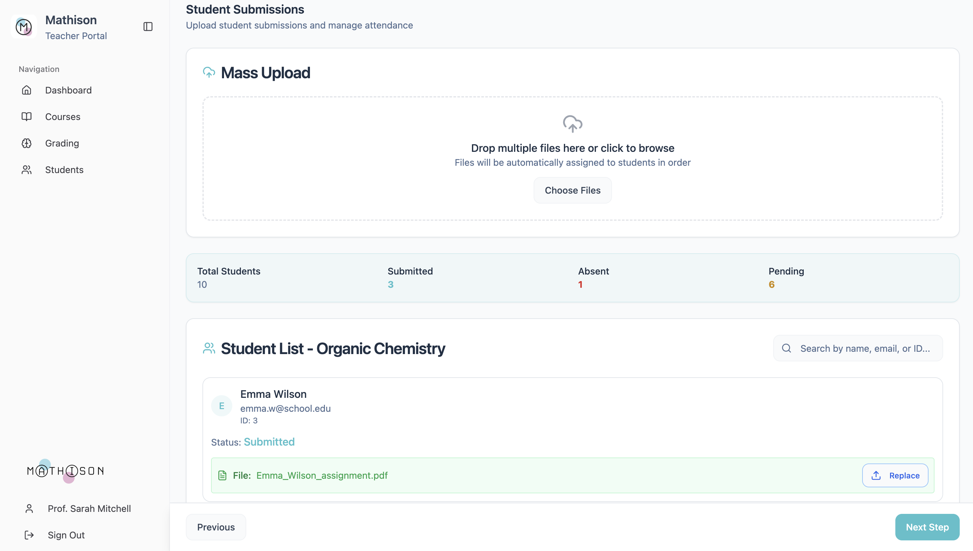Click the Courses book icon
Image resolution: width=973 pixels, height=551 pixels.
tap(27, 117)
